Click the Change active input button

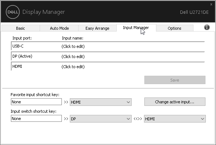coord(175,102)
